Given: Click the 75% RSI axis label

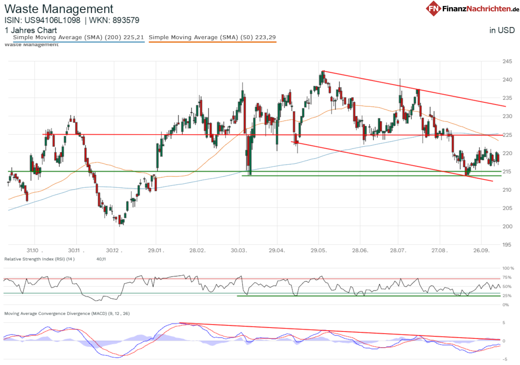Looking at the screenshot, I should coord(507,277).
